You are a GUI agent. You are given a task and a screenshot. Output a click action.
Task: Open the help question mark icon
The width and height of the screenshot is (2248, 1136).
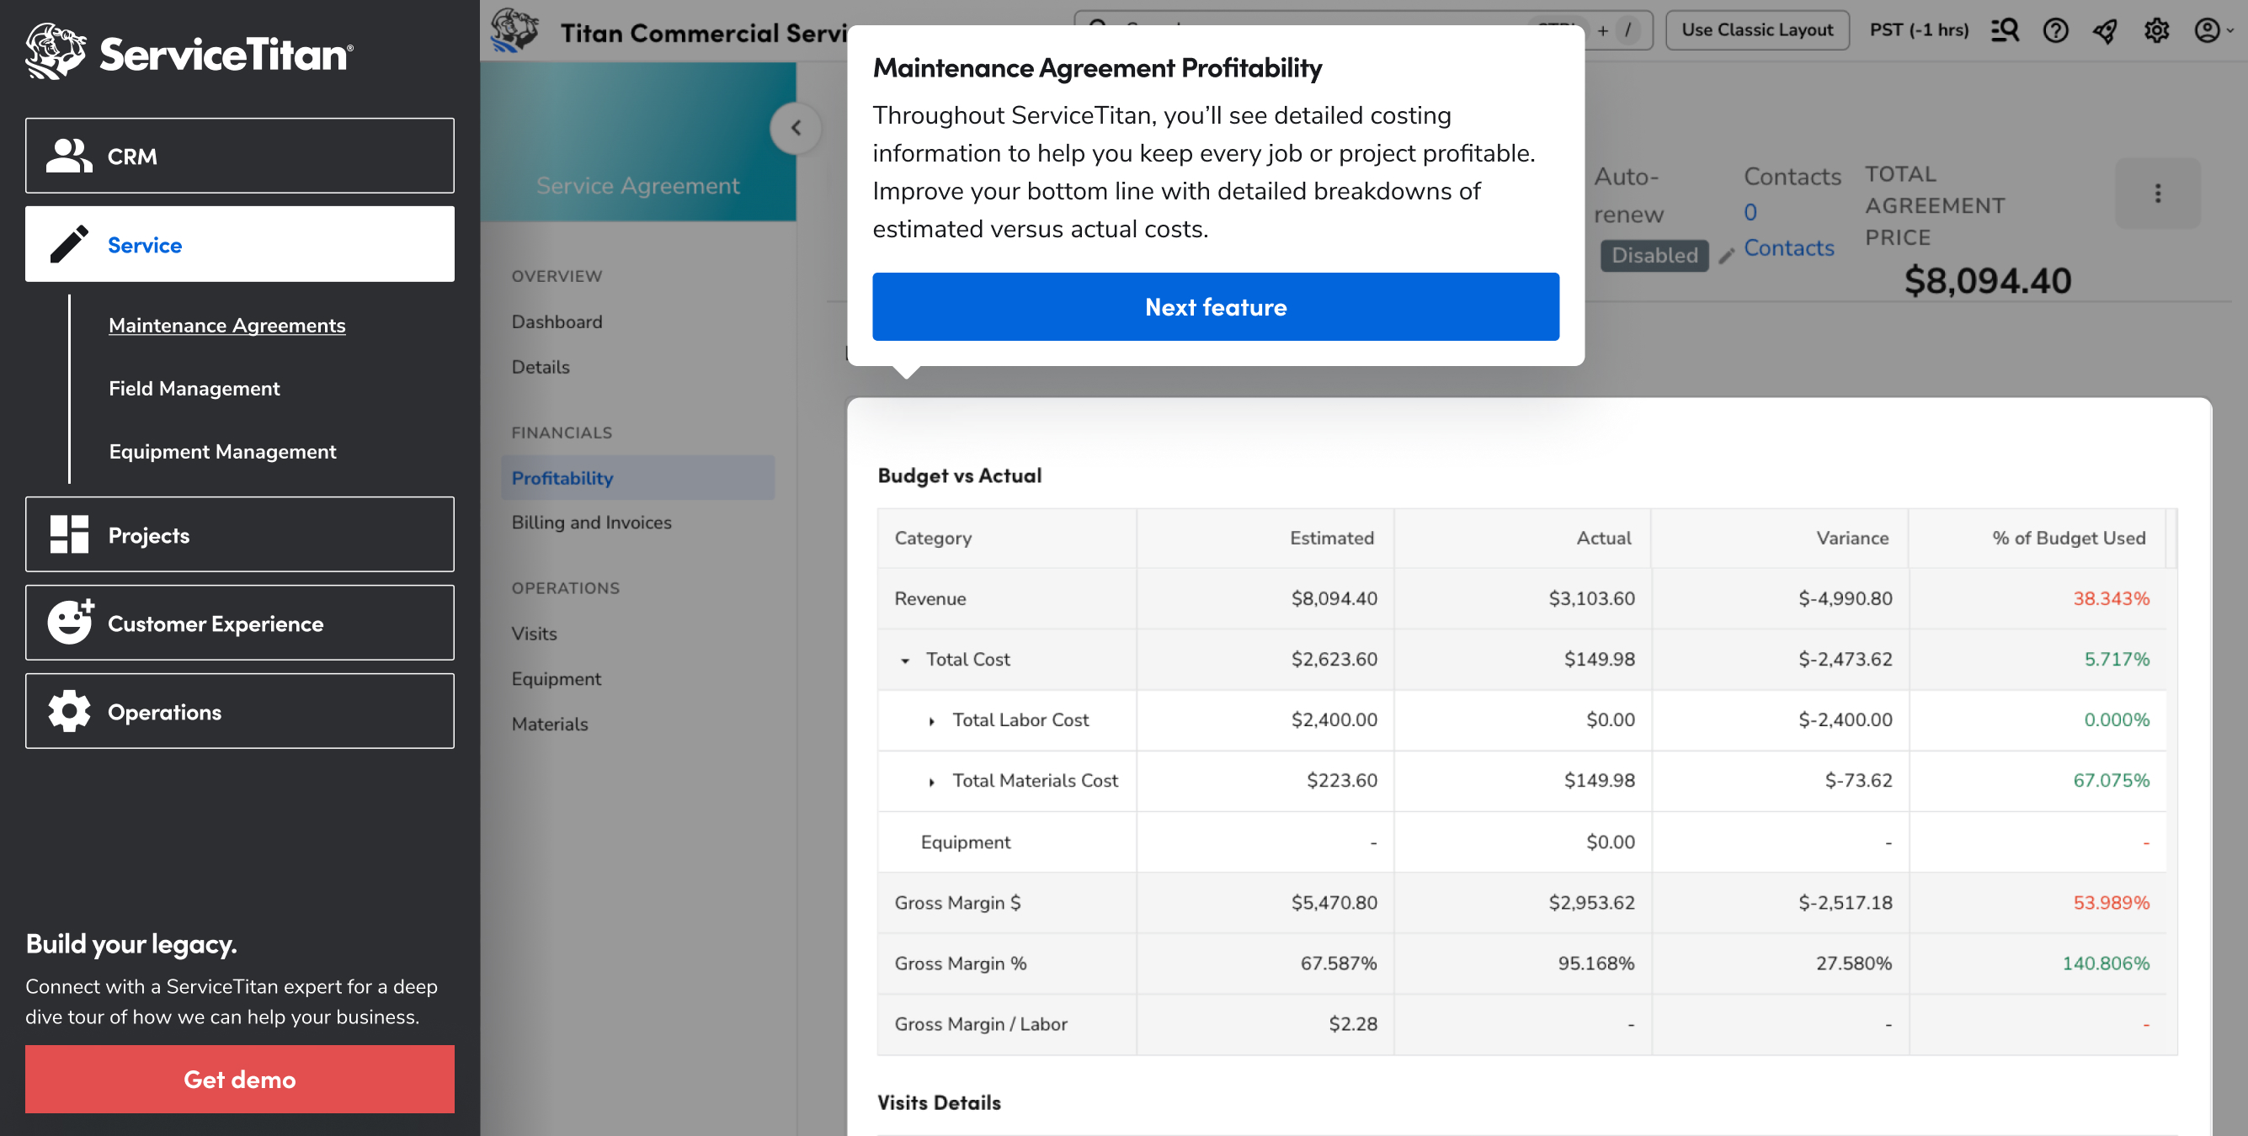pos(2055,30)
